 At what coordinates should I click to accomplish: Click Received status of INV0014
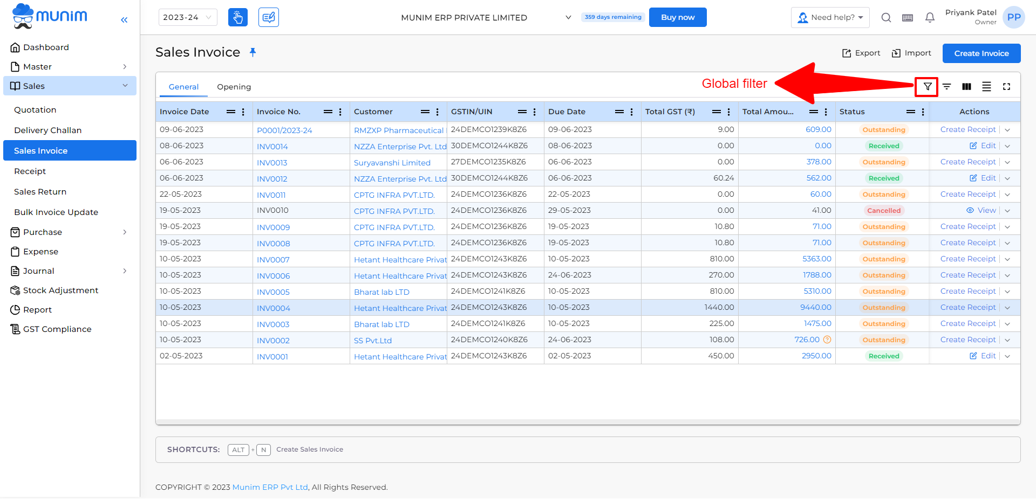(884, 146)
